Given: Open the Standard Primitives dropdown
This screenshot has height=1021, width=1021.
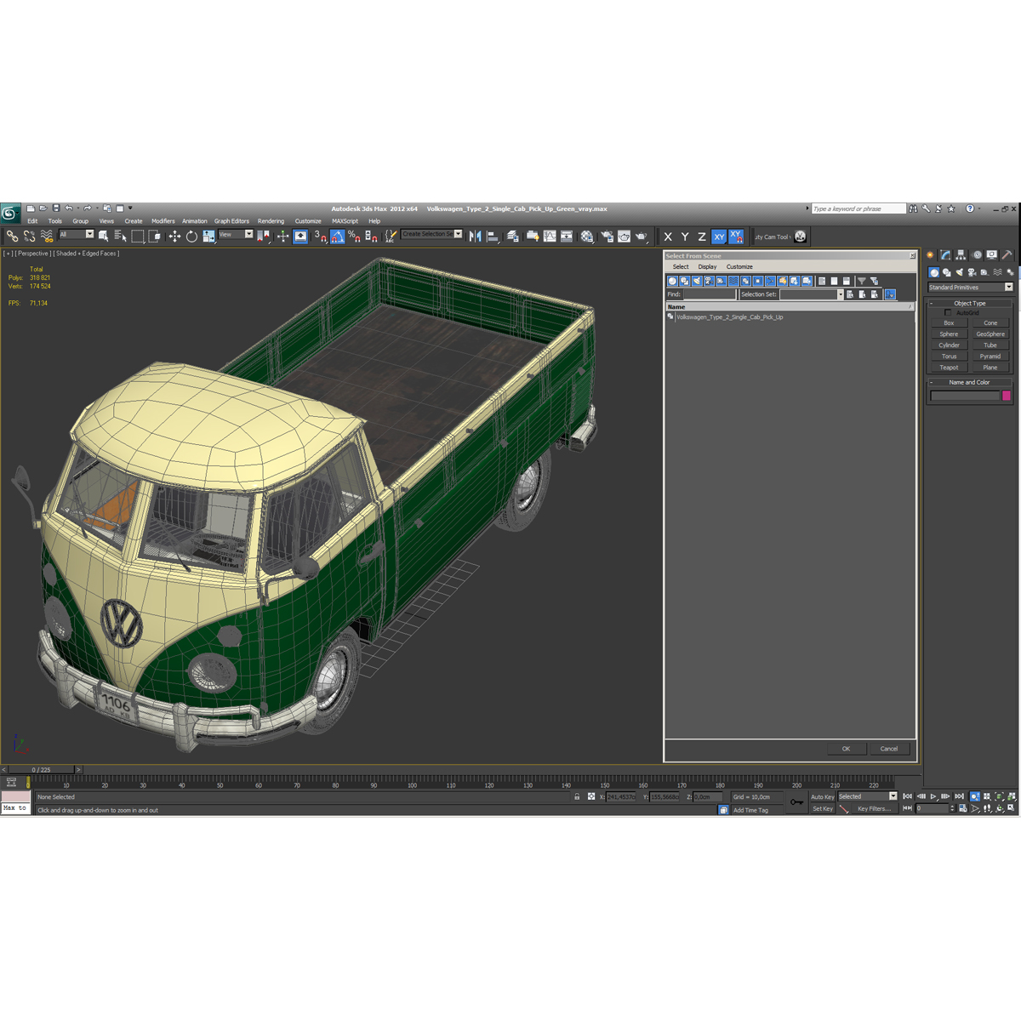Looking at the screenshot, I should [x=970, y=287].
